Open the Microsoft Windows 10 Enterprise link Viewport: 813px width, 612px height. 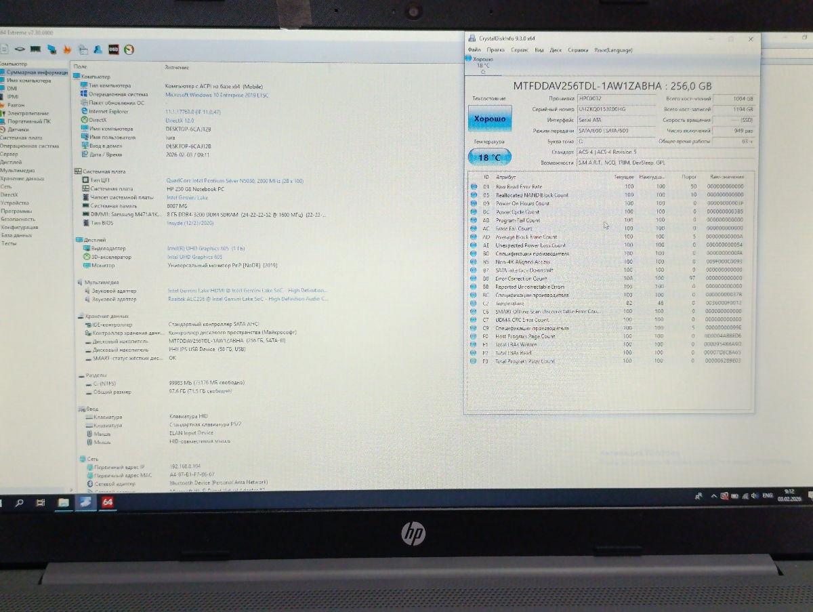tap(217, 95)
